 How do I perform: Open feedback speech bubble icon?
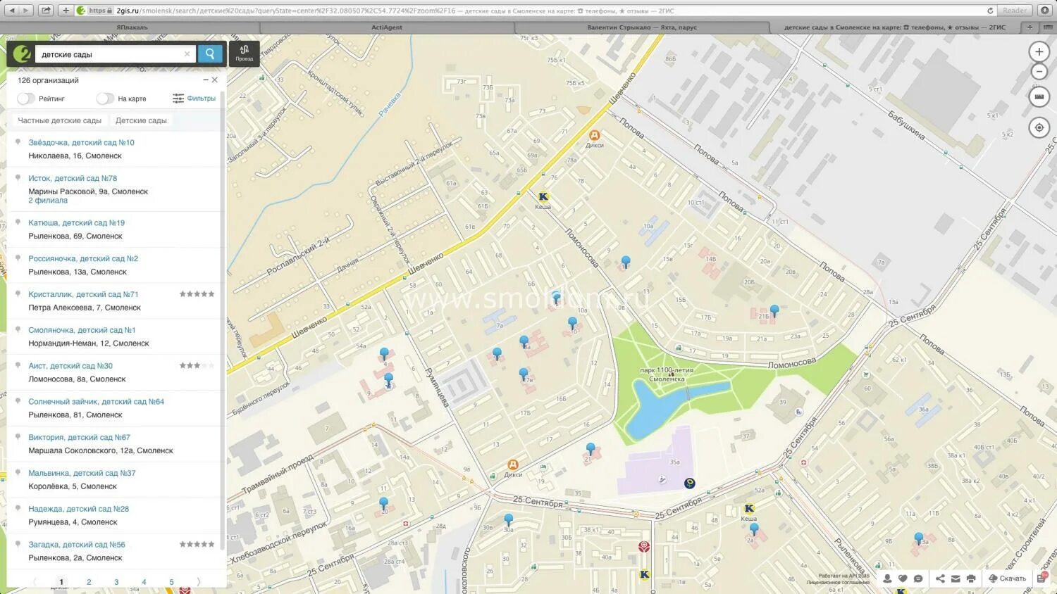tap(918, 579)
